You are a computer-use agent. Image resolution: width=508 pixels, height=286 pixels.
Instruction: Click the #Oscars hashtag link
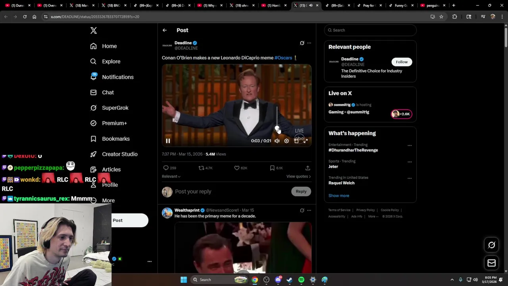(283, 58)
